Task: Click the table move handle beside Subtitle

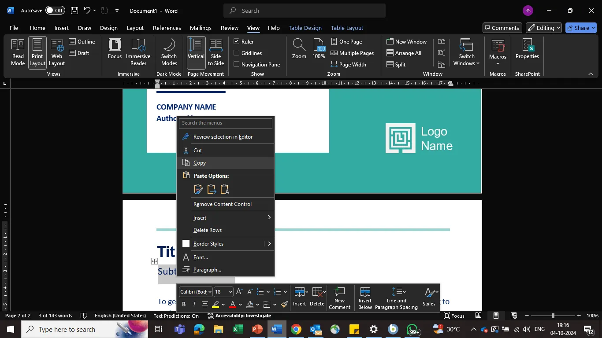Action: coord(154,261)
